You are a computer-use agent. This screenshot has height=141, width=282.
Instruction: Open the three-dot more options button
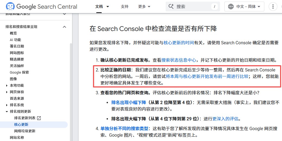(x=273, y=7)
